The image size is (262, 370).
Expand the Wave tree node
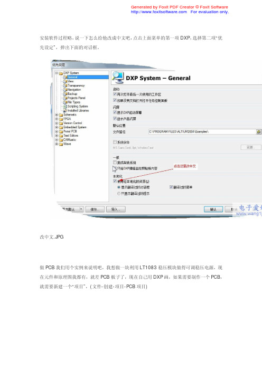pyautogui.click(x=57, y=144)
